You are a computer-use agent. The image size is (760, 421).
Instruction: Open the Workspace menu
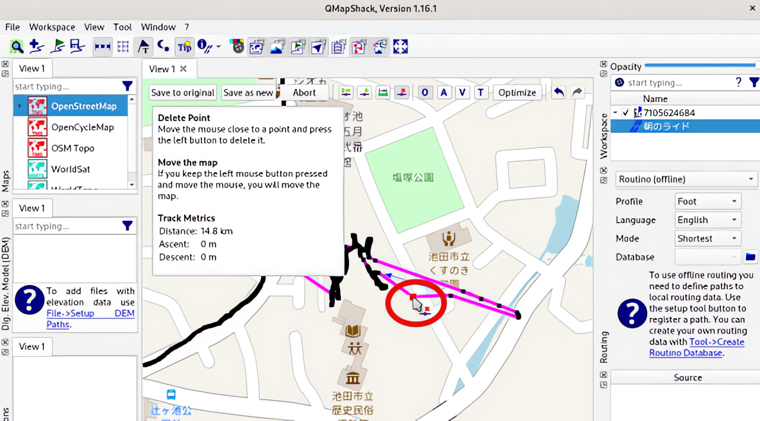(52, 27)
